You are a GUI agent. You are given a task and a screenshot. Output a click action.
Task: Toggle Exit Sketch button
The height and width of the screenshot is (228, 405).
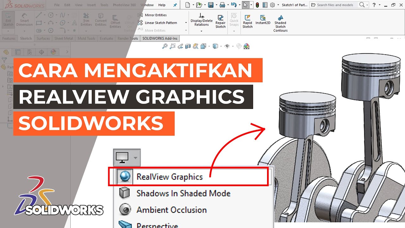click(x=8, y=20)
